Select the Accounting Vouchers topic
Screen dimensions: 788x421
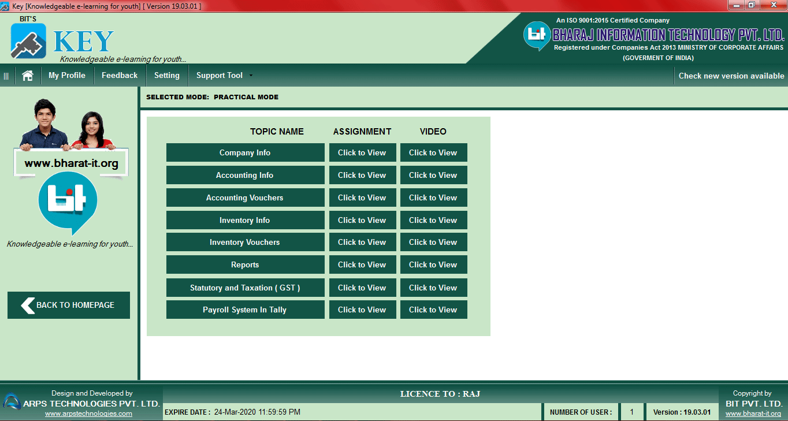coord(246,198)
